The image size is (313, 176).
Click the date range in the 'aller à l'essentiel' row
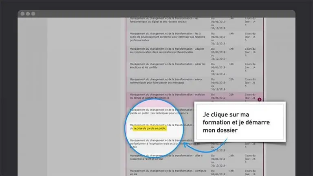point(218,161)
